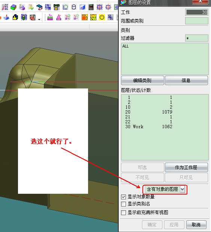Click the 范围或类别 input field
211x232 pixels.
[197, 21]
